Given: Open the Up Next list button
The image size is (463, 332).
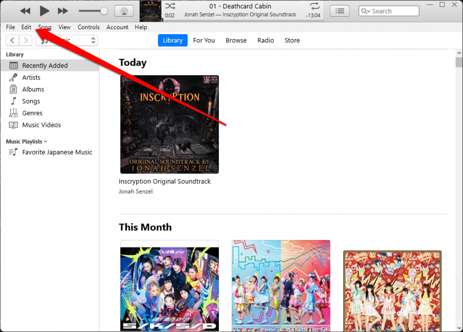Looking at the screenshot, I should pos(339,11).
